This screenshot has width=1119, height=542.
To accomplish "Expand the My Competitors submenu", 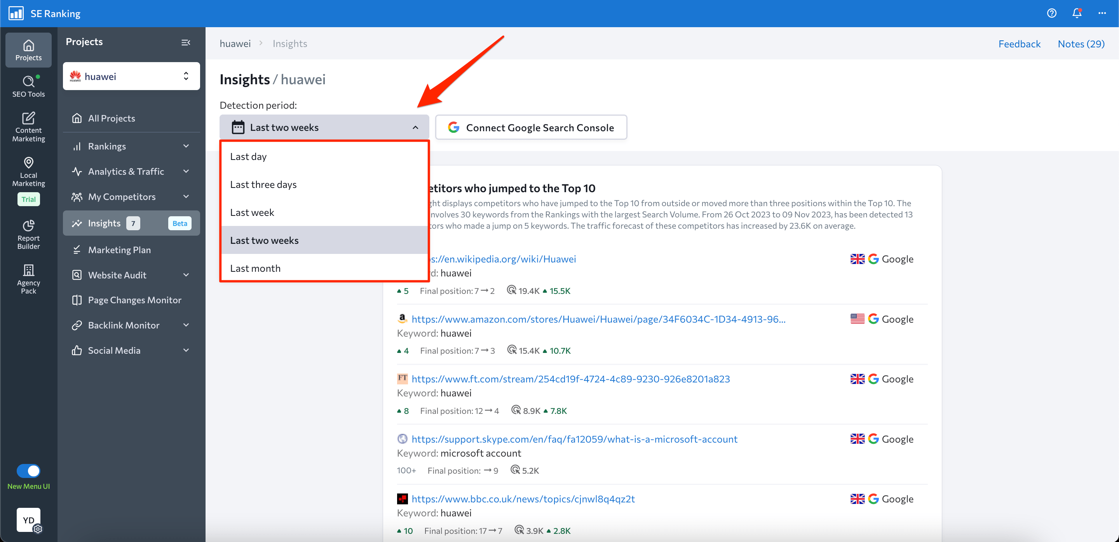I will click(x=186, y=196).
